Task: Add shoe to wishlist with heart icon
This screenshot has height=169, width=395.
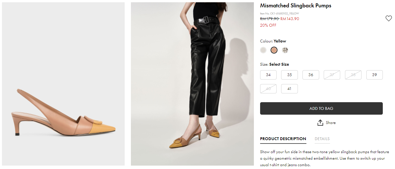Action: pyautogui.click(x=388, y=18)
